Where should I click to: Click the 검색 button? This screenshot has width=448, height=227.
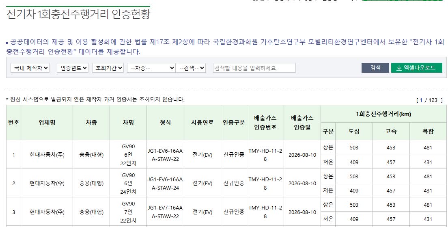(x=375, y=68)
